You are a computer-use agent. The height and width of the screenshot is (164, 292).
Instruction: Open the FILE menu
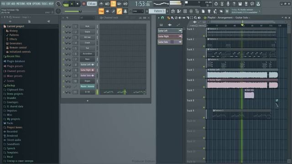(4, 4)
